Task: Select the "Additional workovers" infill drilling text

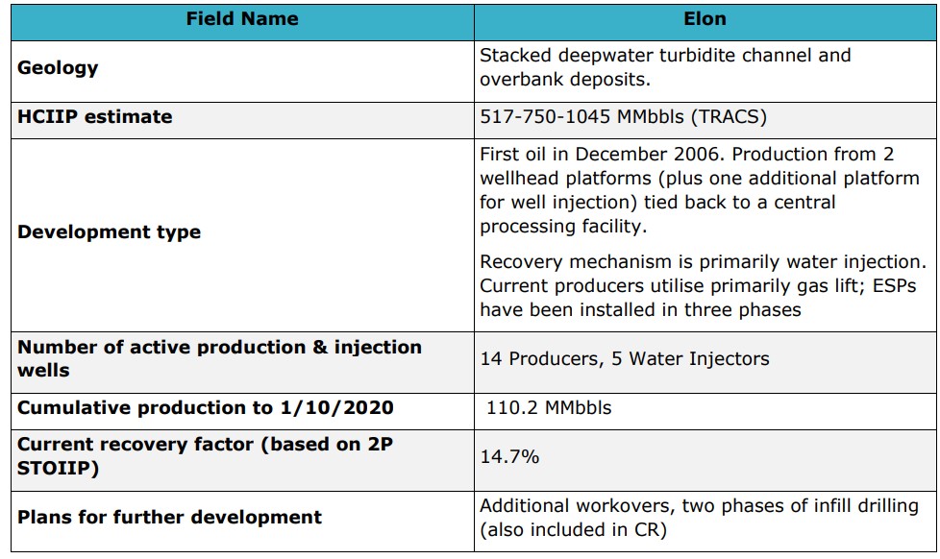Action: [699, 517]
